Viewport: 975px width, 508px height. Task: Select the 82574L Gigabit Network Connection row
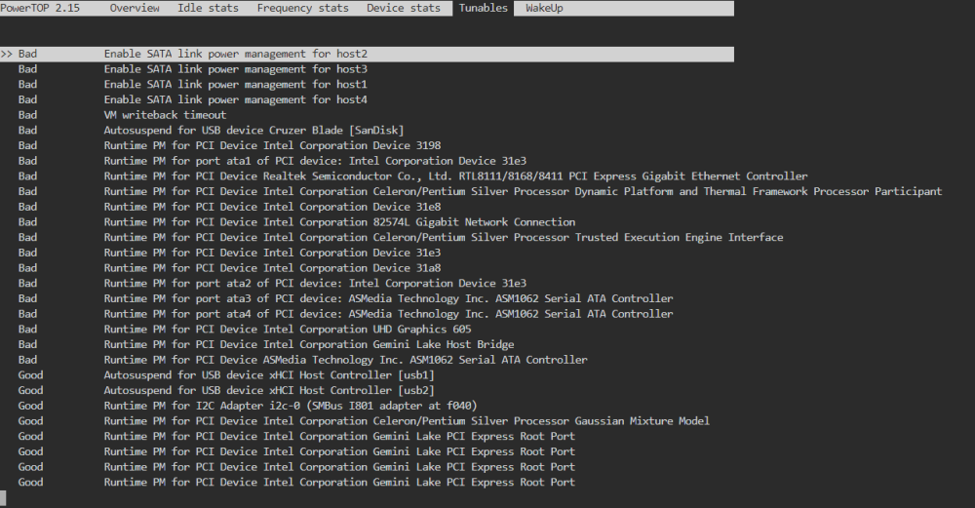(296, 222)
